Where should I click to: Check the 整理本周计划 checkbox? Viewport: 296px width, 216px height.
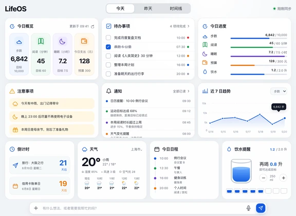[x=108, y=65]
